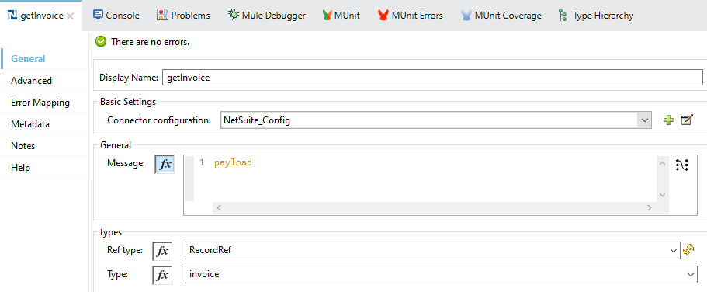Click the Console monitor icon
Screen dimensions: 707x292
click(x=98, y=15)
